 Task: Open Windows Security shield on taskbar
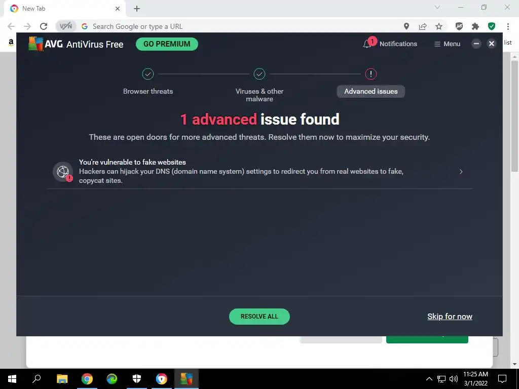(x=137, y=379)
